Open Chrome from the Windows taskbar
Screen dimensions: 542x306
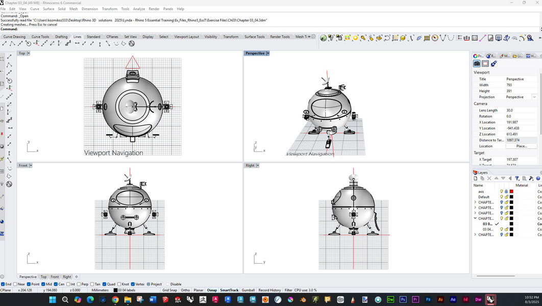(x=115, y=300)
